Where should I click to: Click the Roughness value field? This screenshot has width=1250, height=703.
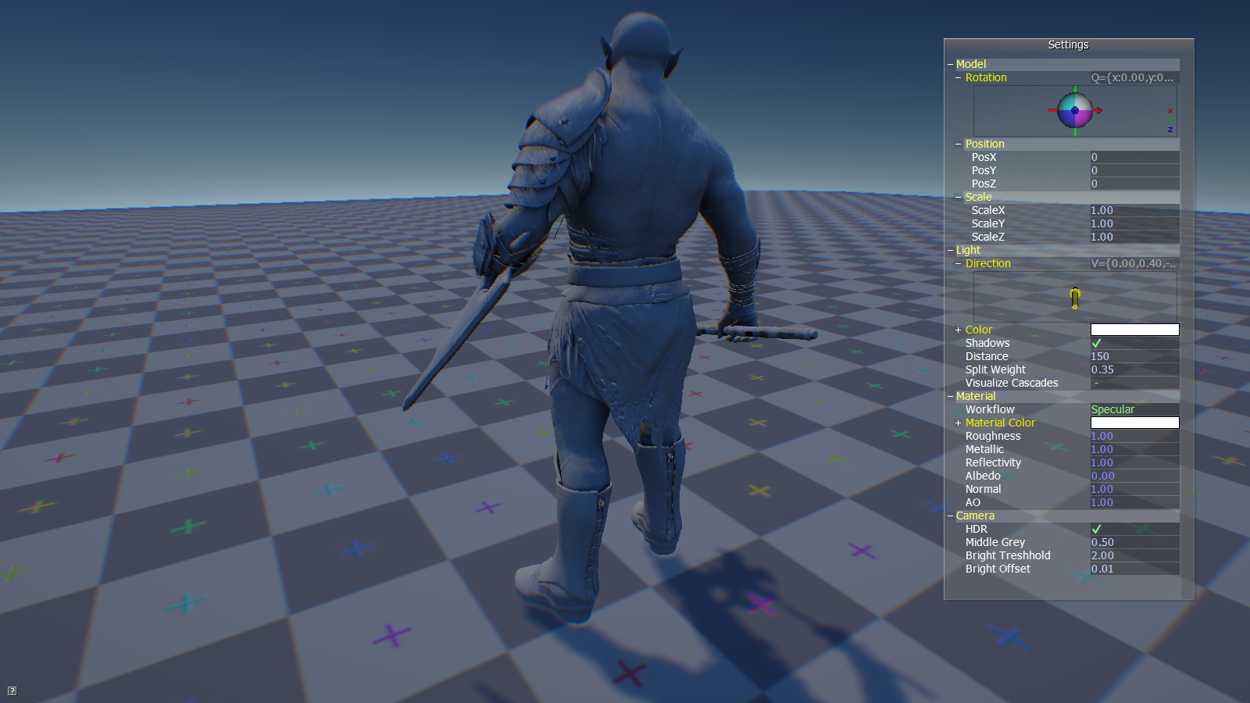click(1134, 436)
